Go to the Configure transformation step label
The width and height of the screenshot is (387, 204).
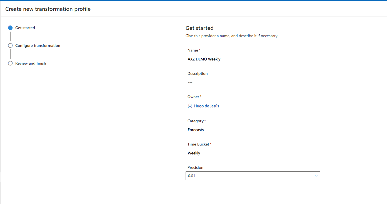pyautogui.click(x=38, y=45)
